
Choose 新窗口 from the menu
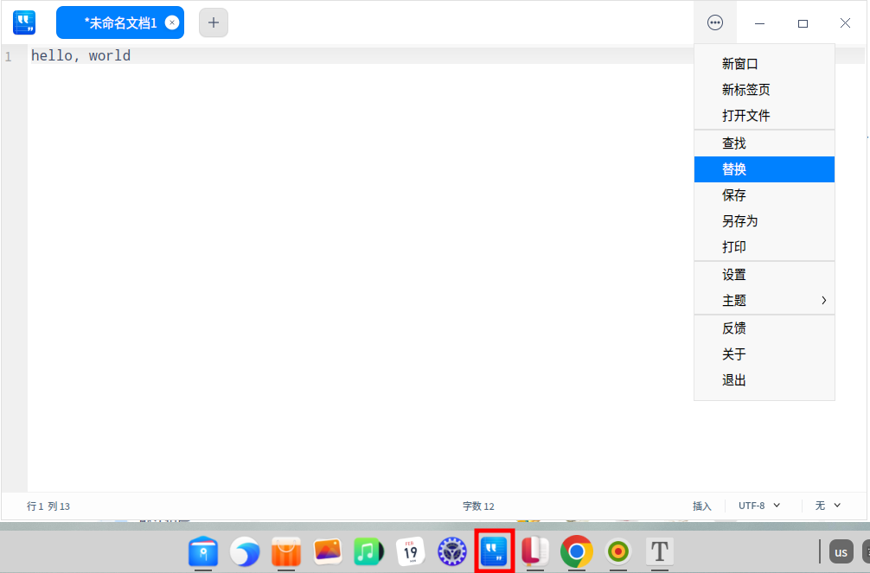(764, 64)
